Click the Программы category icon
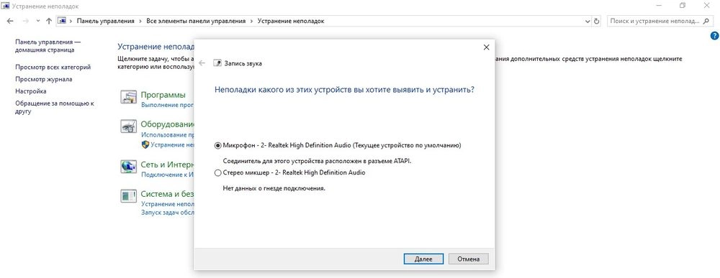This screenshot has width=720, height=278. 129,97
